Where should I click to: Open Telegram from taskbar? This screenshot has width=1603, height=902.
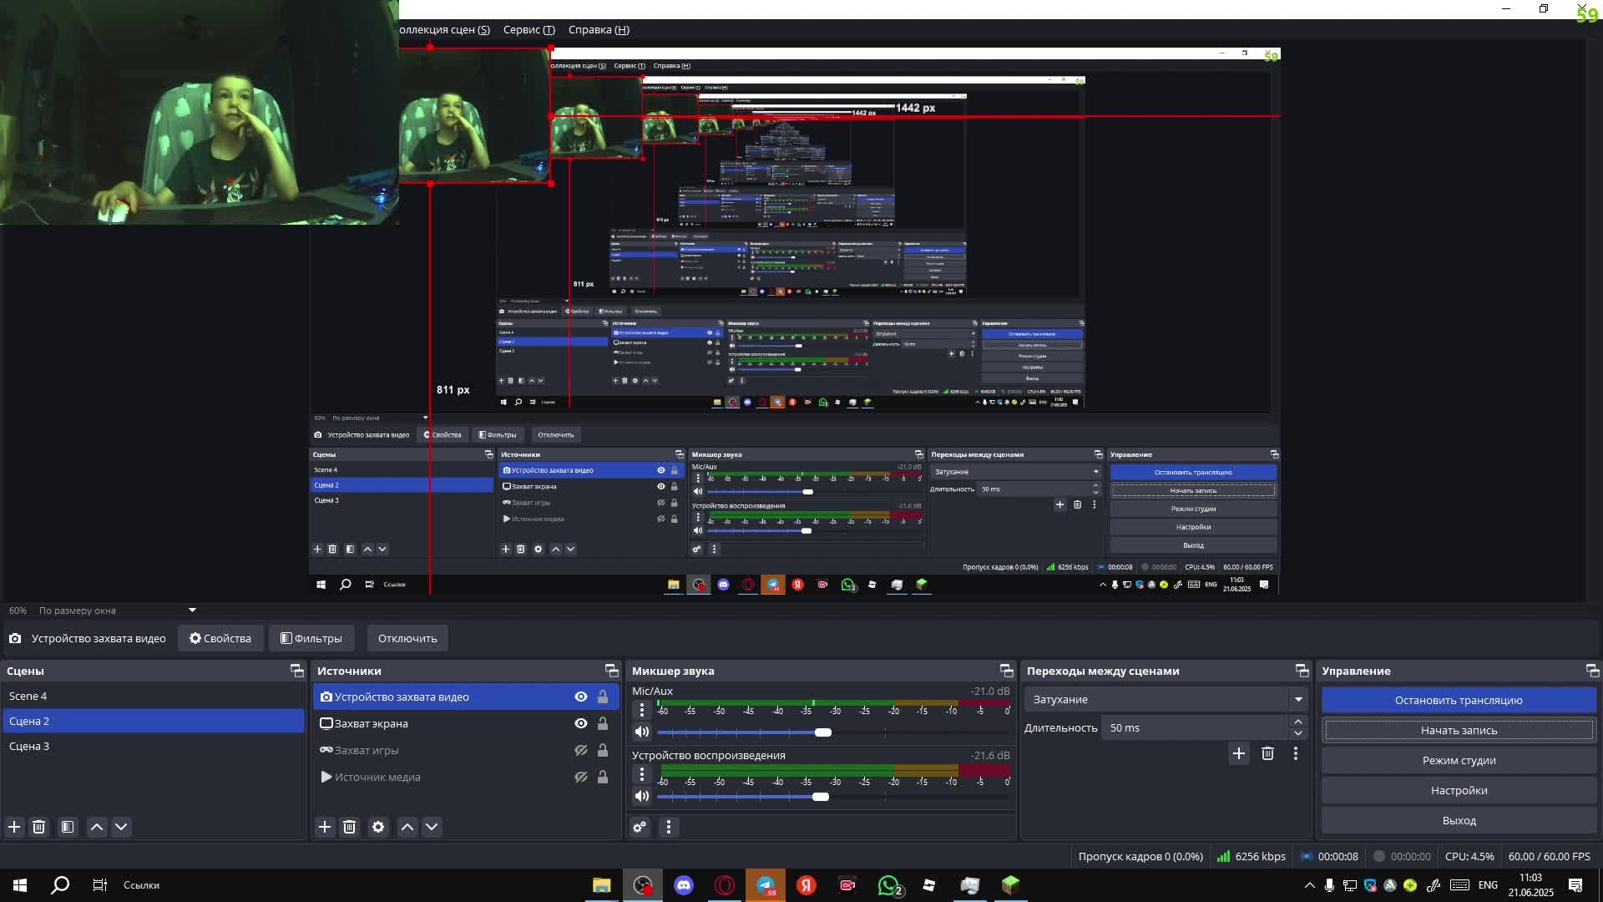(x=766, y=885)
